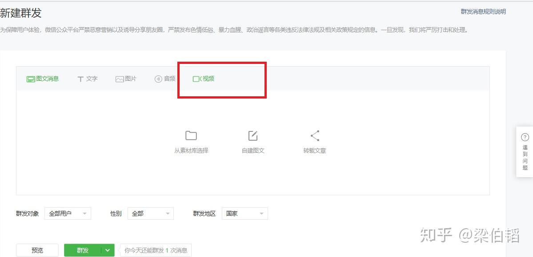This screenshot has height=257, width=533.
Task: Open the 群发对象 全部用户 dropdown
Action: coord(68,214)
